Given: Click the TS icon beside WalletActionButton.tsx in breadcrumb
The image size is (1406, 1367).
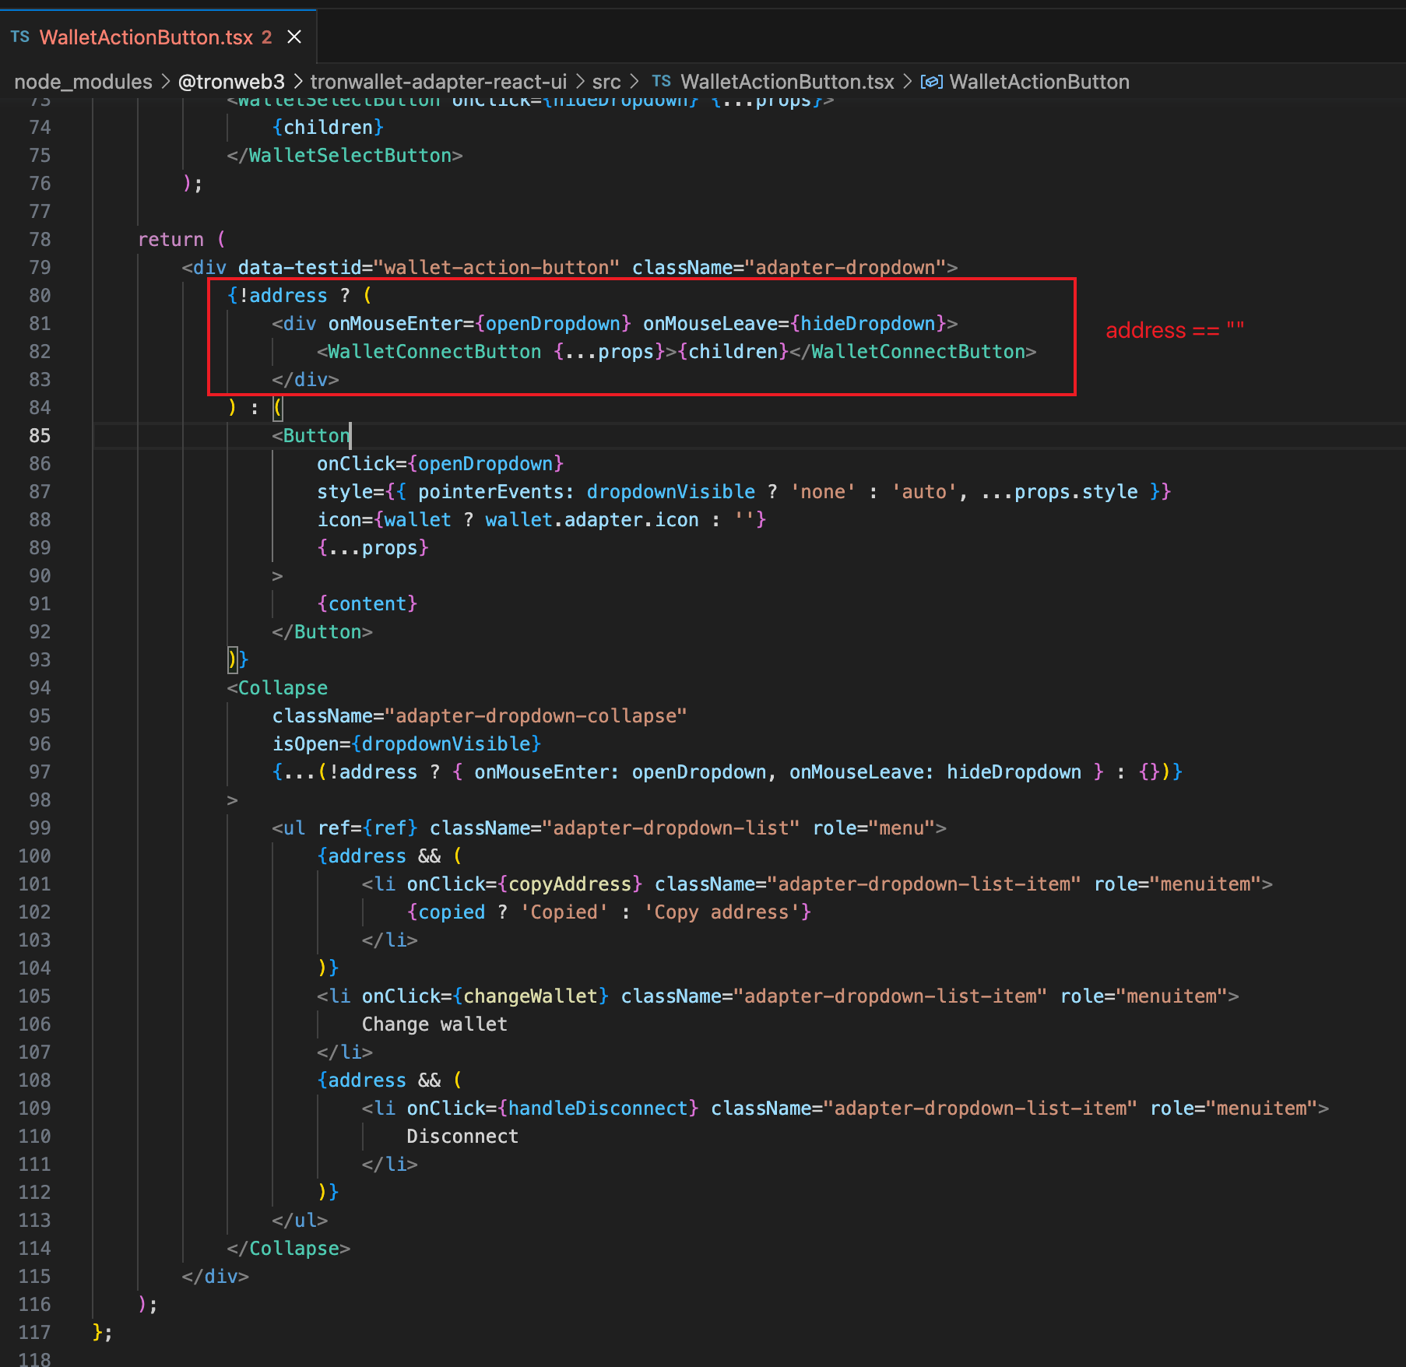Looking at the screenshot, I should [x=662, y=82].
